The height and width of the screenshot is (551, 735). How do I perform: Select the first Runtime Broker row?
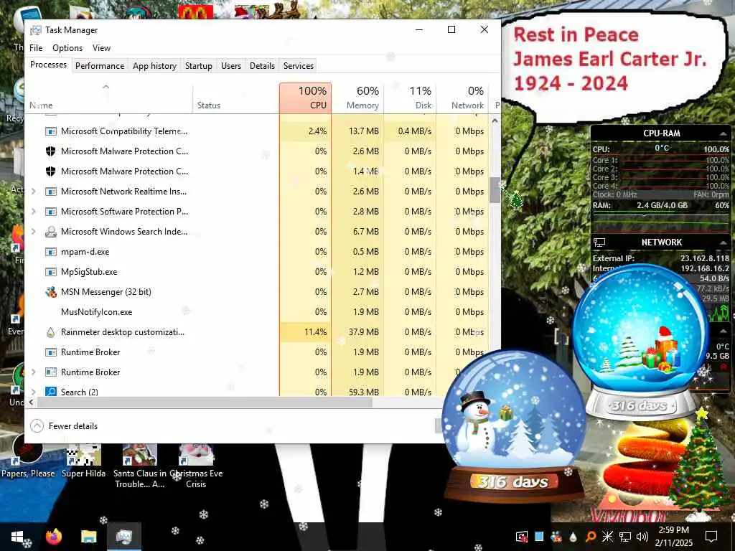tap(256, 352)
